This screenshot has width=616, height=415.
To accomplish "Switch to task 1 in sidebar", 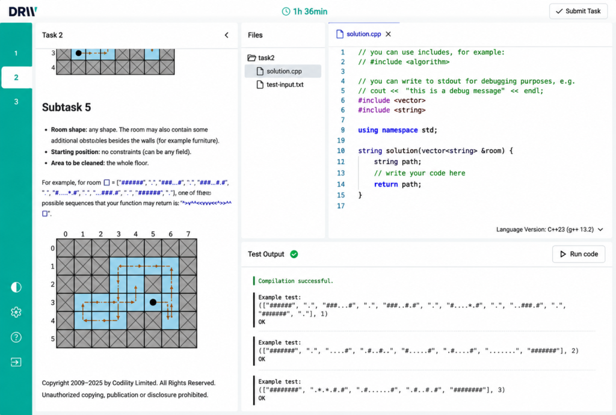I will pos(16,53).
